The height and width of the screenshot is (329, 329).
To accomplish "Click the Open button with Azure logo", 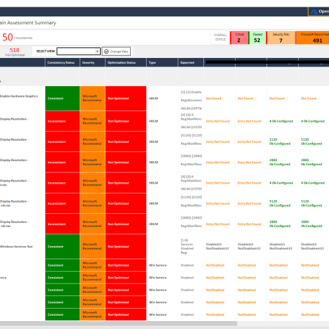I will click(x=318, y=12).
